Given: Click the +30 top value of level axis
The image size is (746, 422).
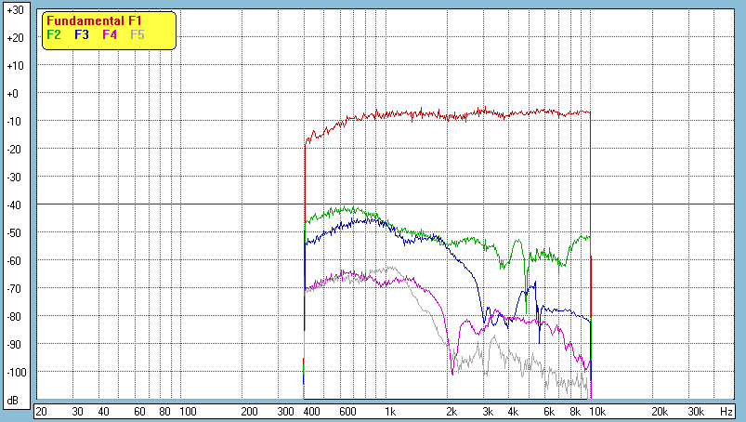Looking at the screenshot, I should (x=15, y=10).
